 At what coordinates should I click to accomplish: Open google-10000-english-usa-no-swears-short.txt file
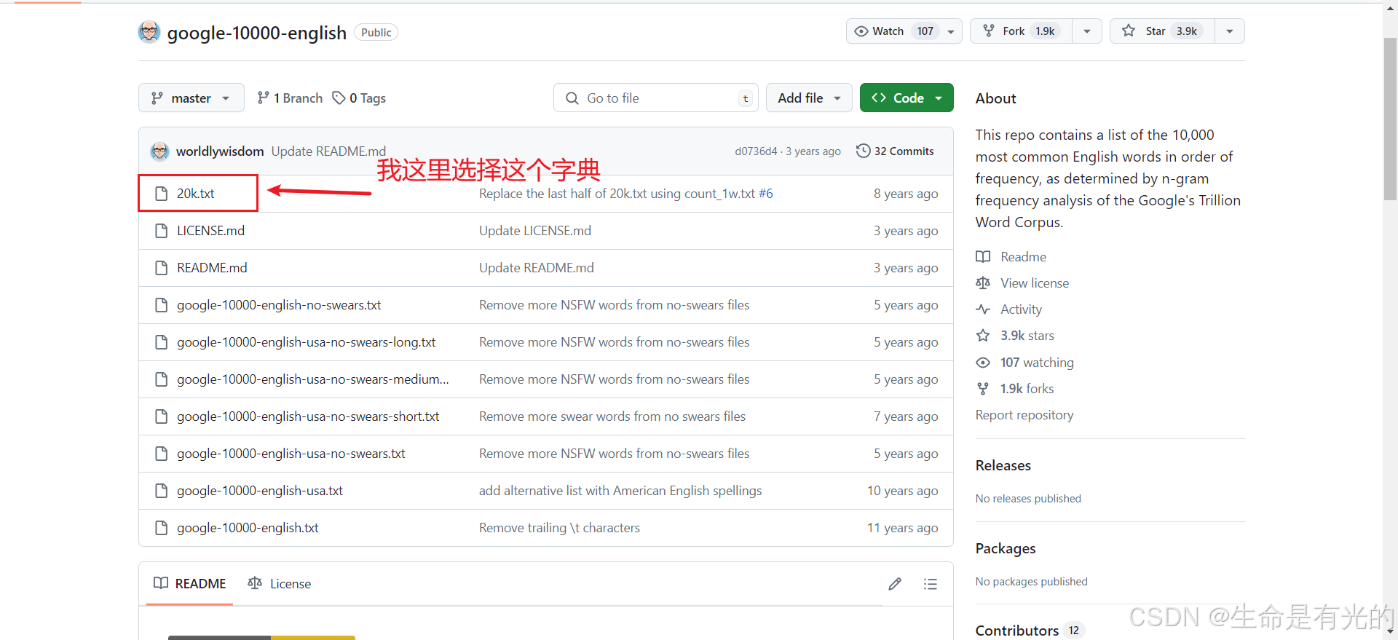[308, 416]
